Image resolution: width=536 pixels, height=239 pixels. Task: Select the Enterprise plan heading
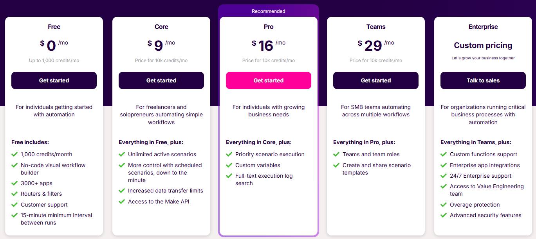(x=483, y=27)
